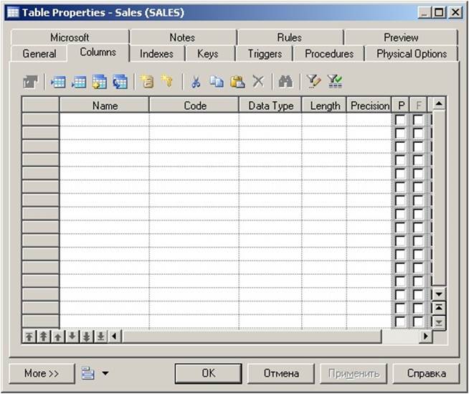The width and height of the screenshot is (469, 394).
Task: Check the F checkbox in the first grid row
Action: click(x=418, y=120)
